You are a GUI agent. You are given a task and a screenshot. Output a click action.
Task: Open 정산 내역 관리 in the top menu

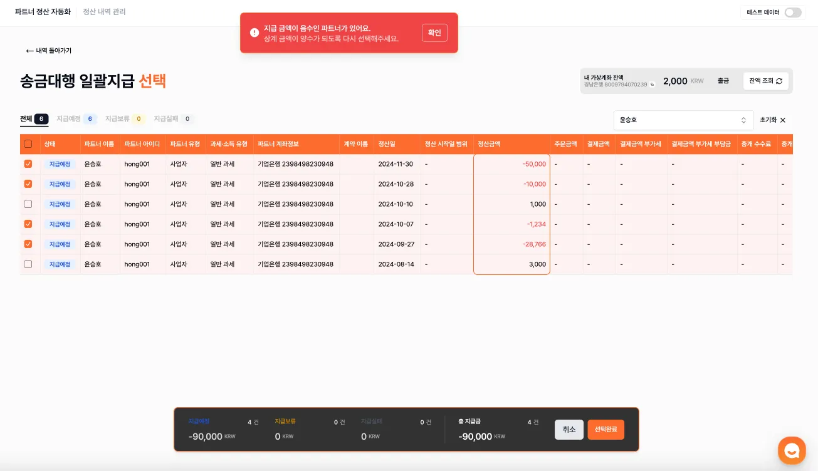pyautogui.click(x=104, y=11)
